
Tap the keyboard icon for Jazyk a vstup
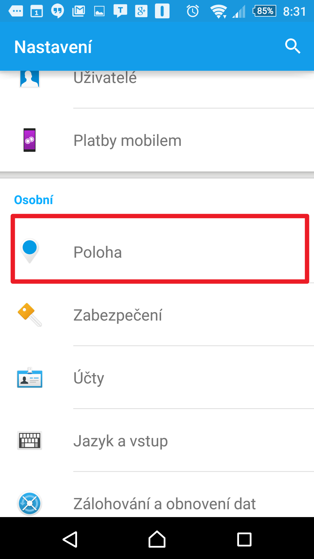30,441
